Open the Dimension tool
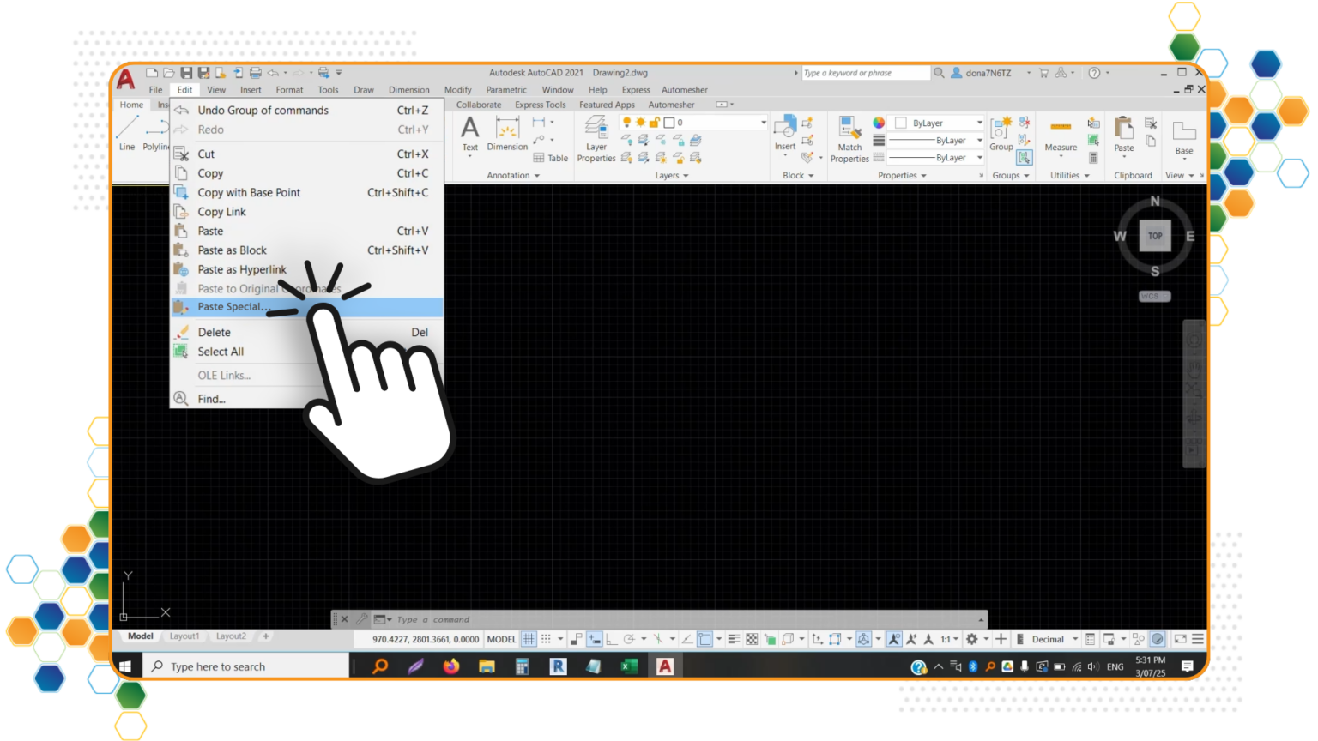Image resolution: width=1318 pixels, height=741 pixels. point(507,134)
